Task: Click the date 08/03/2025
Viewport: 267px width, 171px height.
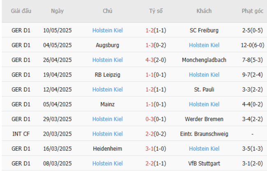Action: point(57,163)
